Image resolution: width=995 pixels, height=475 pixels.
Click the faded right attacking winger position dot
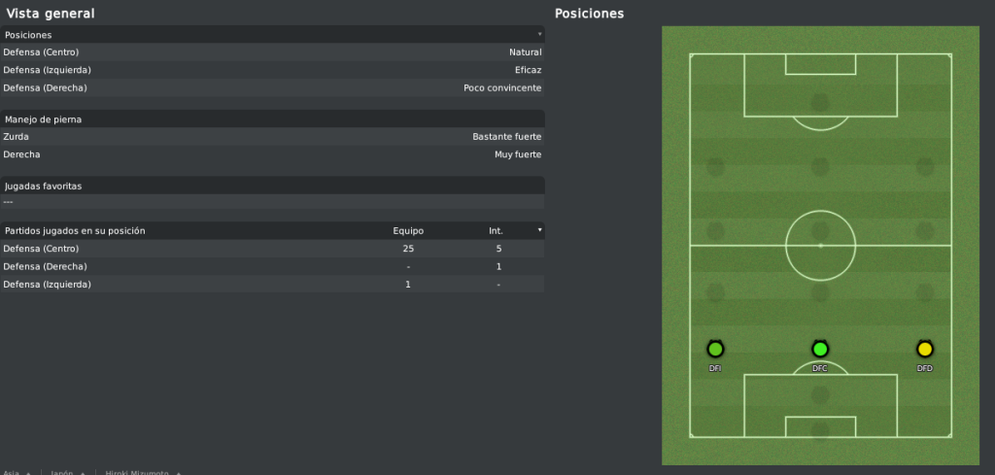[x=925, y=167]
